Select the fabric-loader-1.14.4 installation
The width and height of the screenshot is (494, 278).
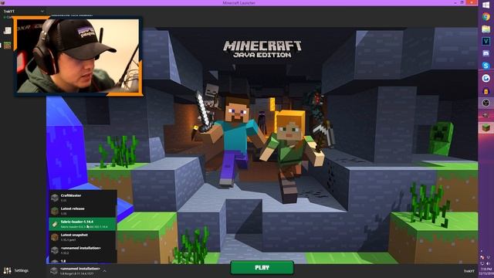click(83, 224)
